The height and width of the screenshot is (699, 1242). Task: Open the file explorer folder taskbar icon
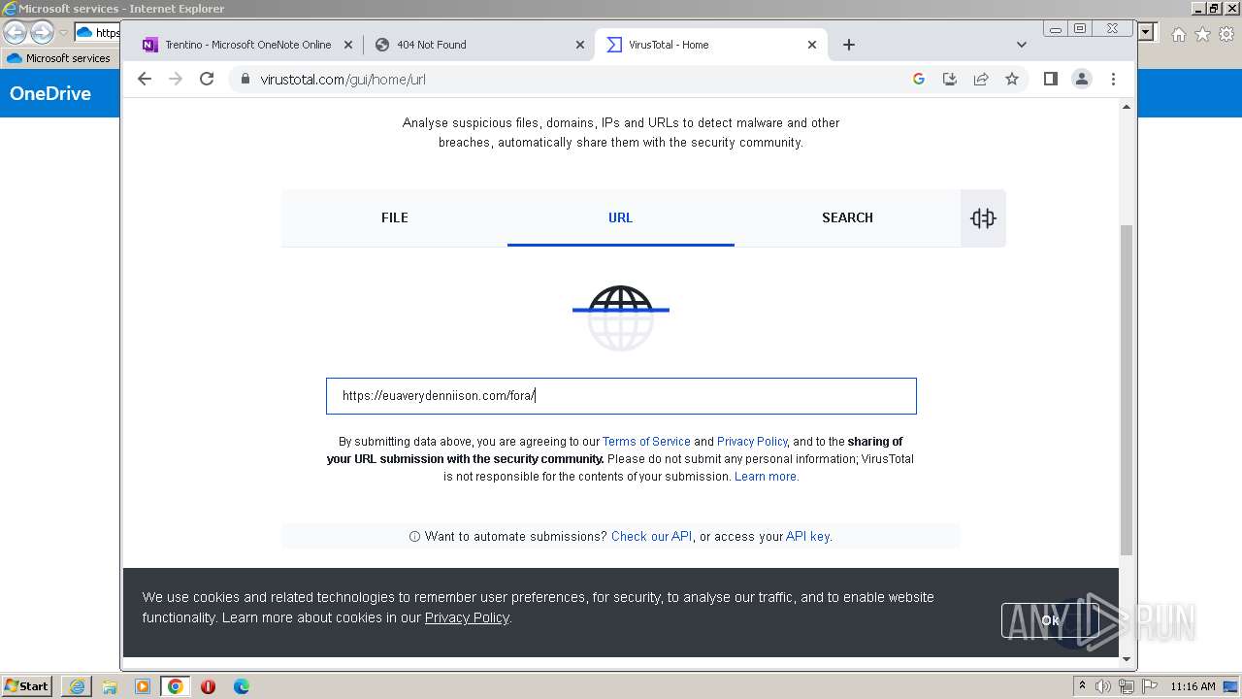pyautogui.click(x=110, y=686)
